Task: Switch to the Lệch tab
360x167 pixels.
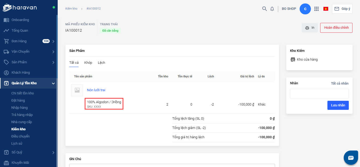Action: (x=101, y=63)
